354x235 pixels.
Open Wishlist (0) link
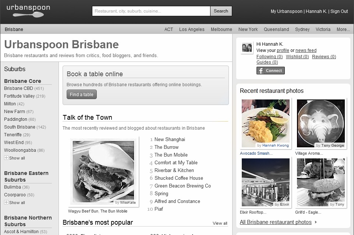(x=297, y=56)
